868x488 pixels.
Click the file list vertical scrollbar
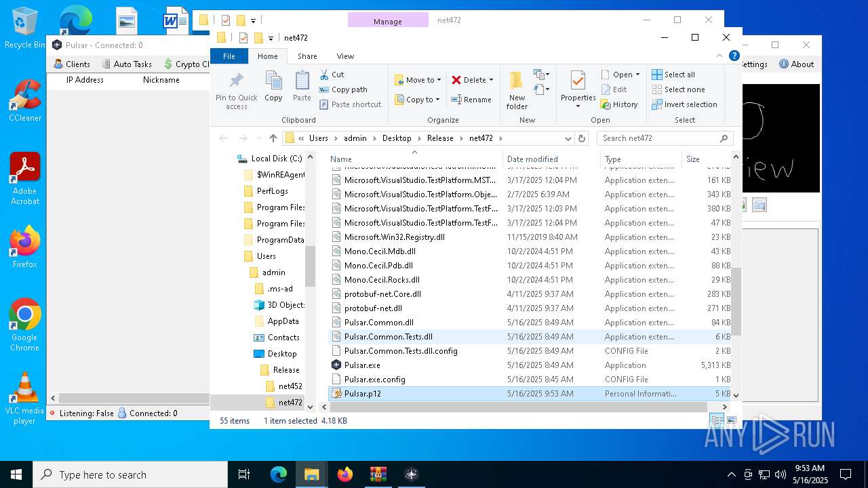coord(736,301)
